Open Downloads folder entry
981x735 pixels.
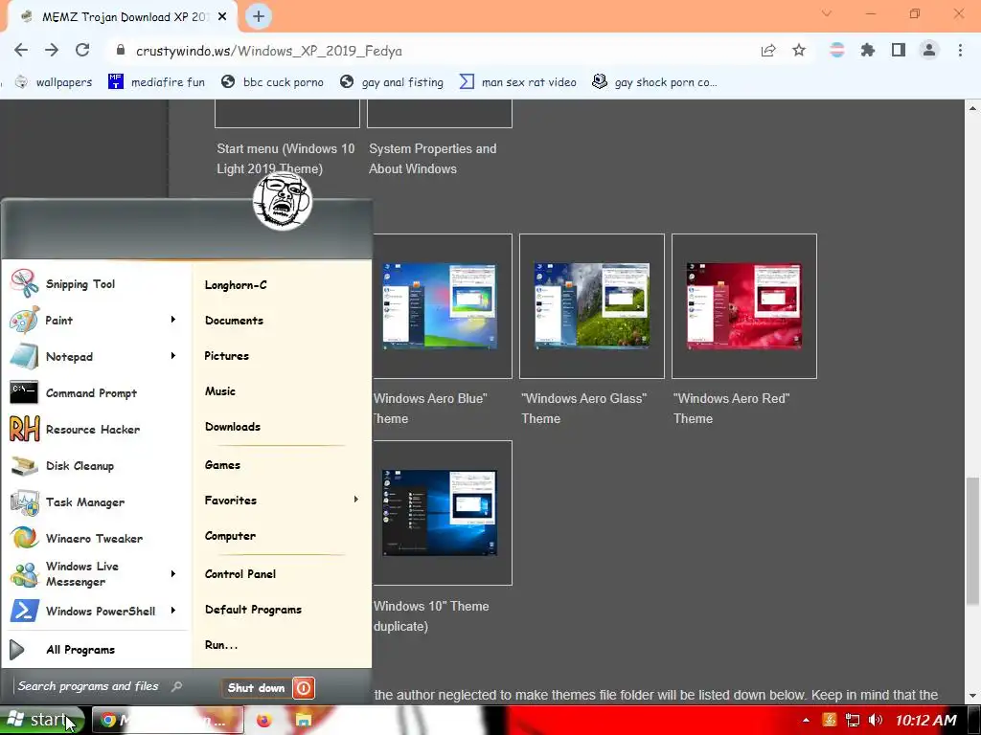pos(233,427)
